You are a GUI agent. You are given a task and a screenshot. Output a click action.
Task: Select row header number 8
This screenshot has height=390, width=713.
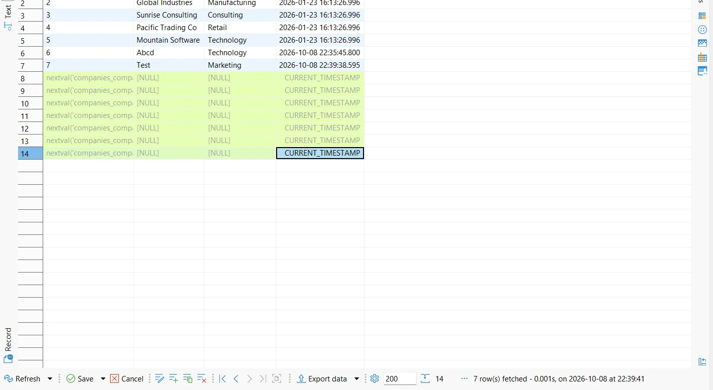[x=31, y=78]
